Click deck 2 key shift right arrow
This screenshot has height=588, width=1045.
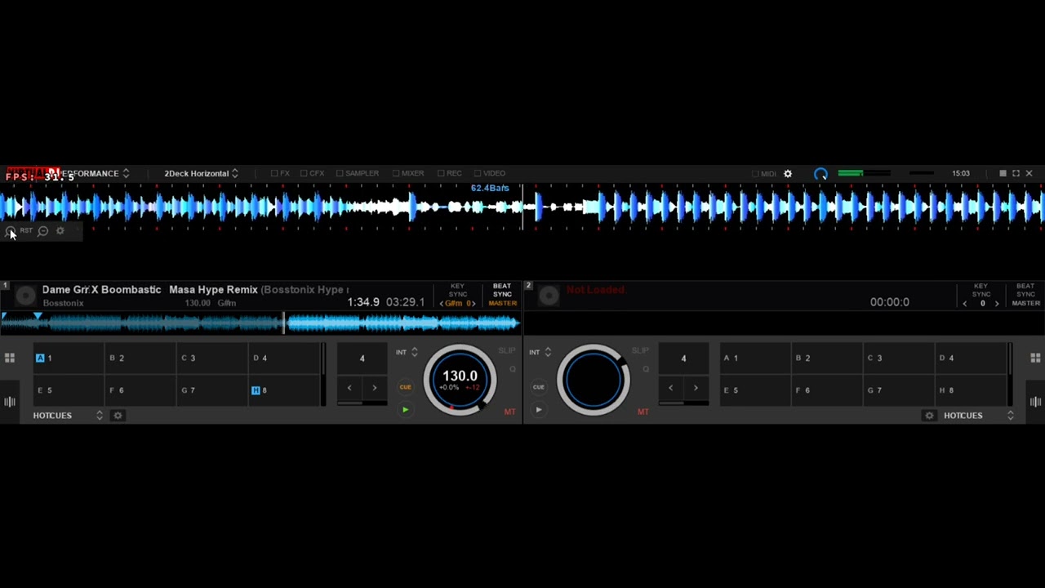(997, 303)
